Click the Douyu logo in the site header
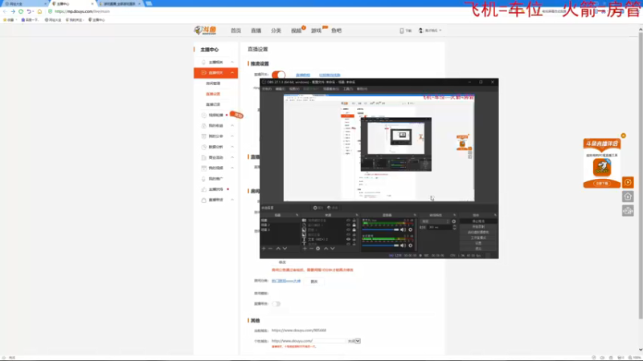The width and height of the screenshot is (643, 361). [x=205, y=30]
